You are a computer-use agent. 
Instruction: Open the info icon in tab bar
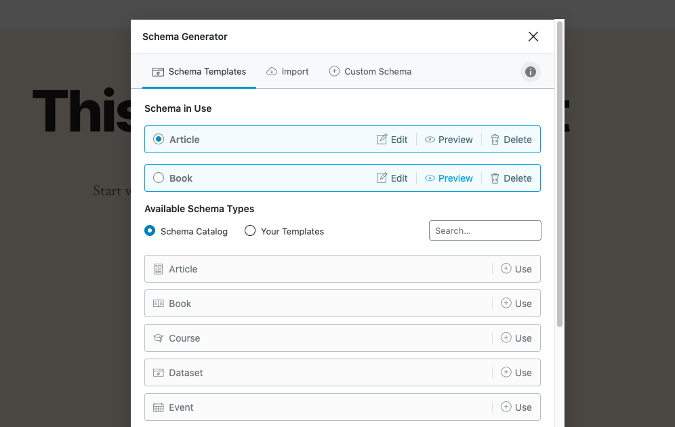click(x=531, y=71)
